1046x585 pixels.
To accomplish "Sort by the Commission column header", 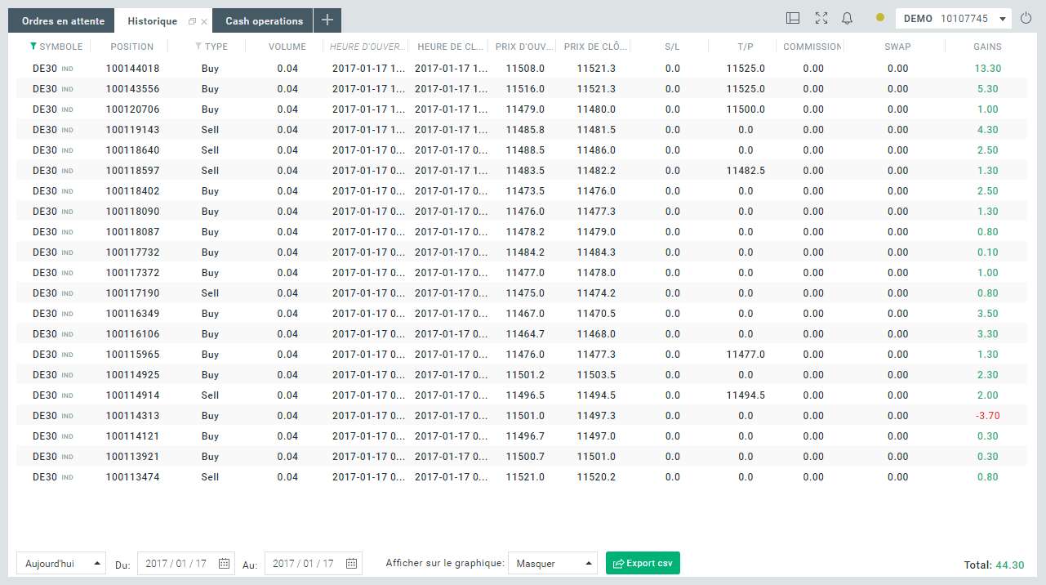I will point(812,47).
